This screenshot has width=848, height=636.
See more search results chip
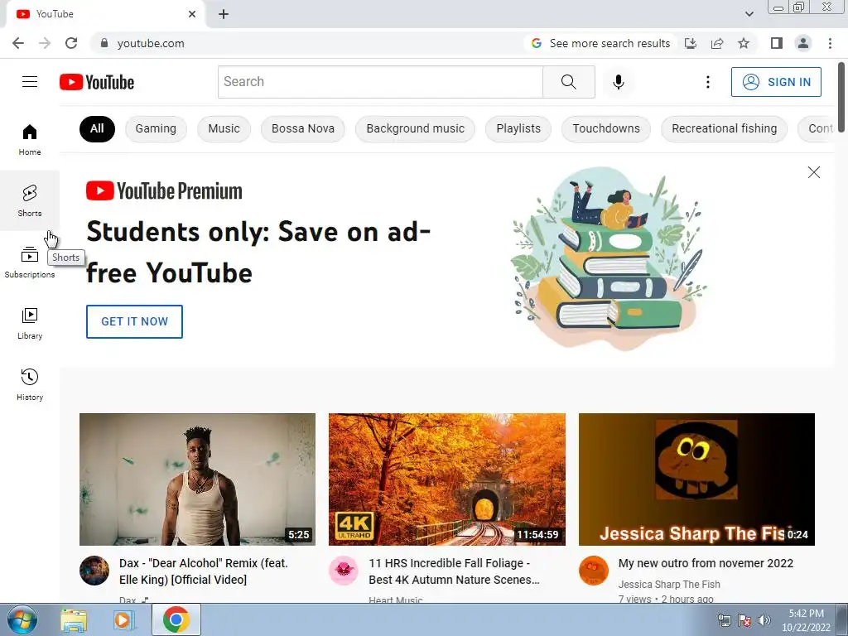coord(600,43)
